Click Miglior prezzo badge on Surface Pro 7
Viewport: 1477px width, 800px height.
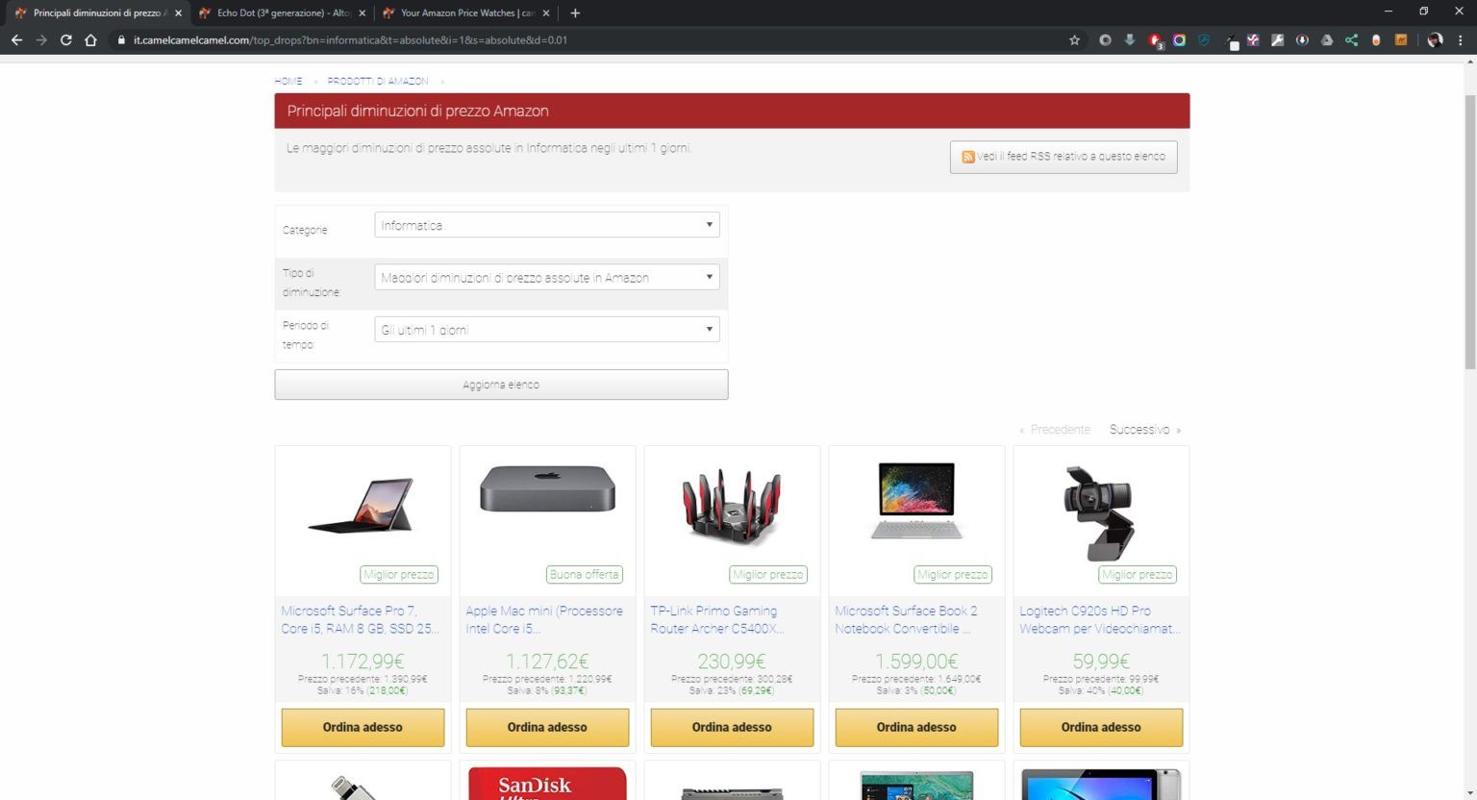pos(398,575)
